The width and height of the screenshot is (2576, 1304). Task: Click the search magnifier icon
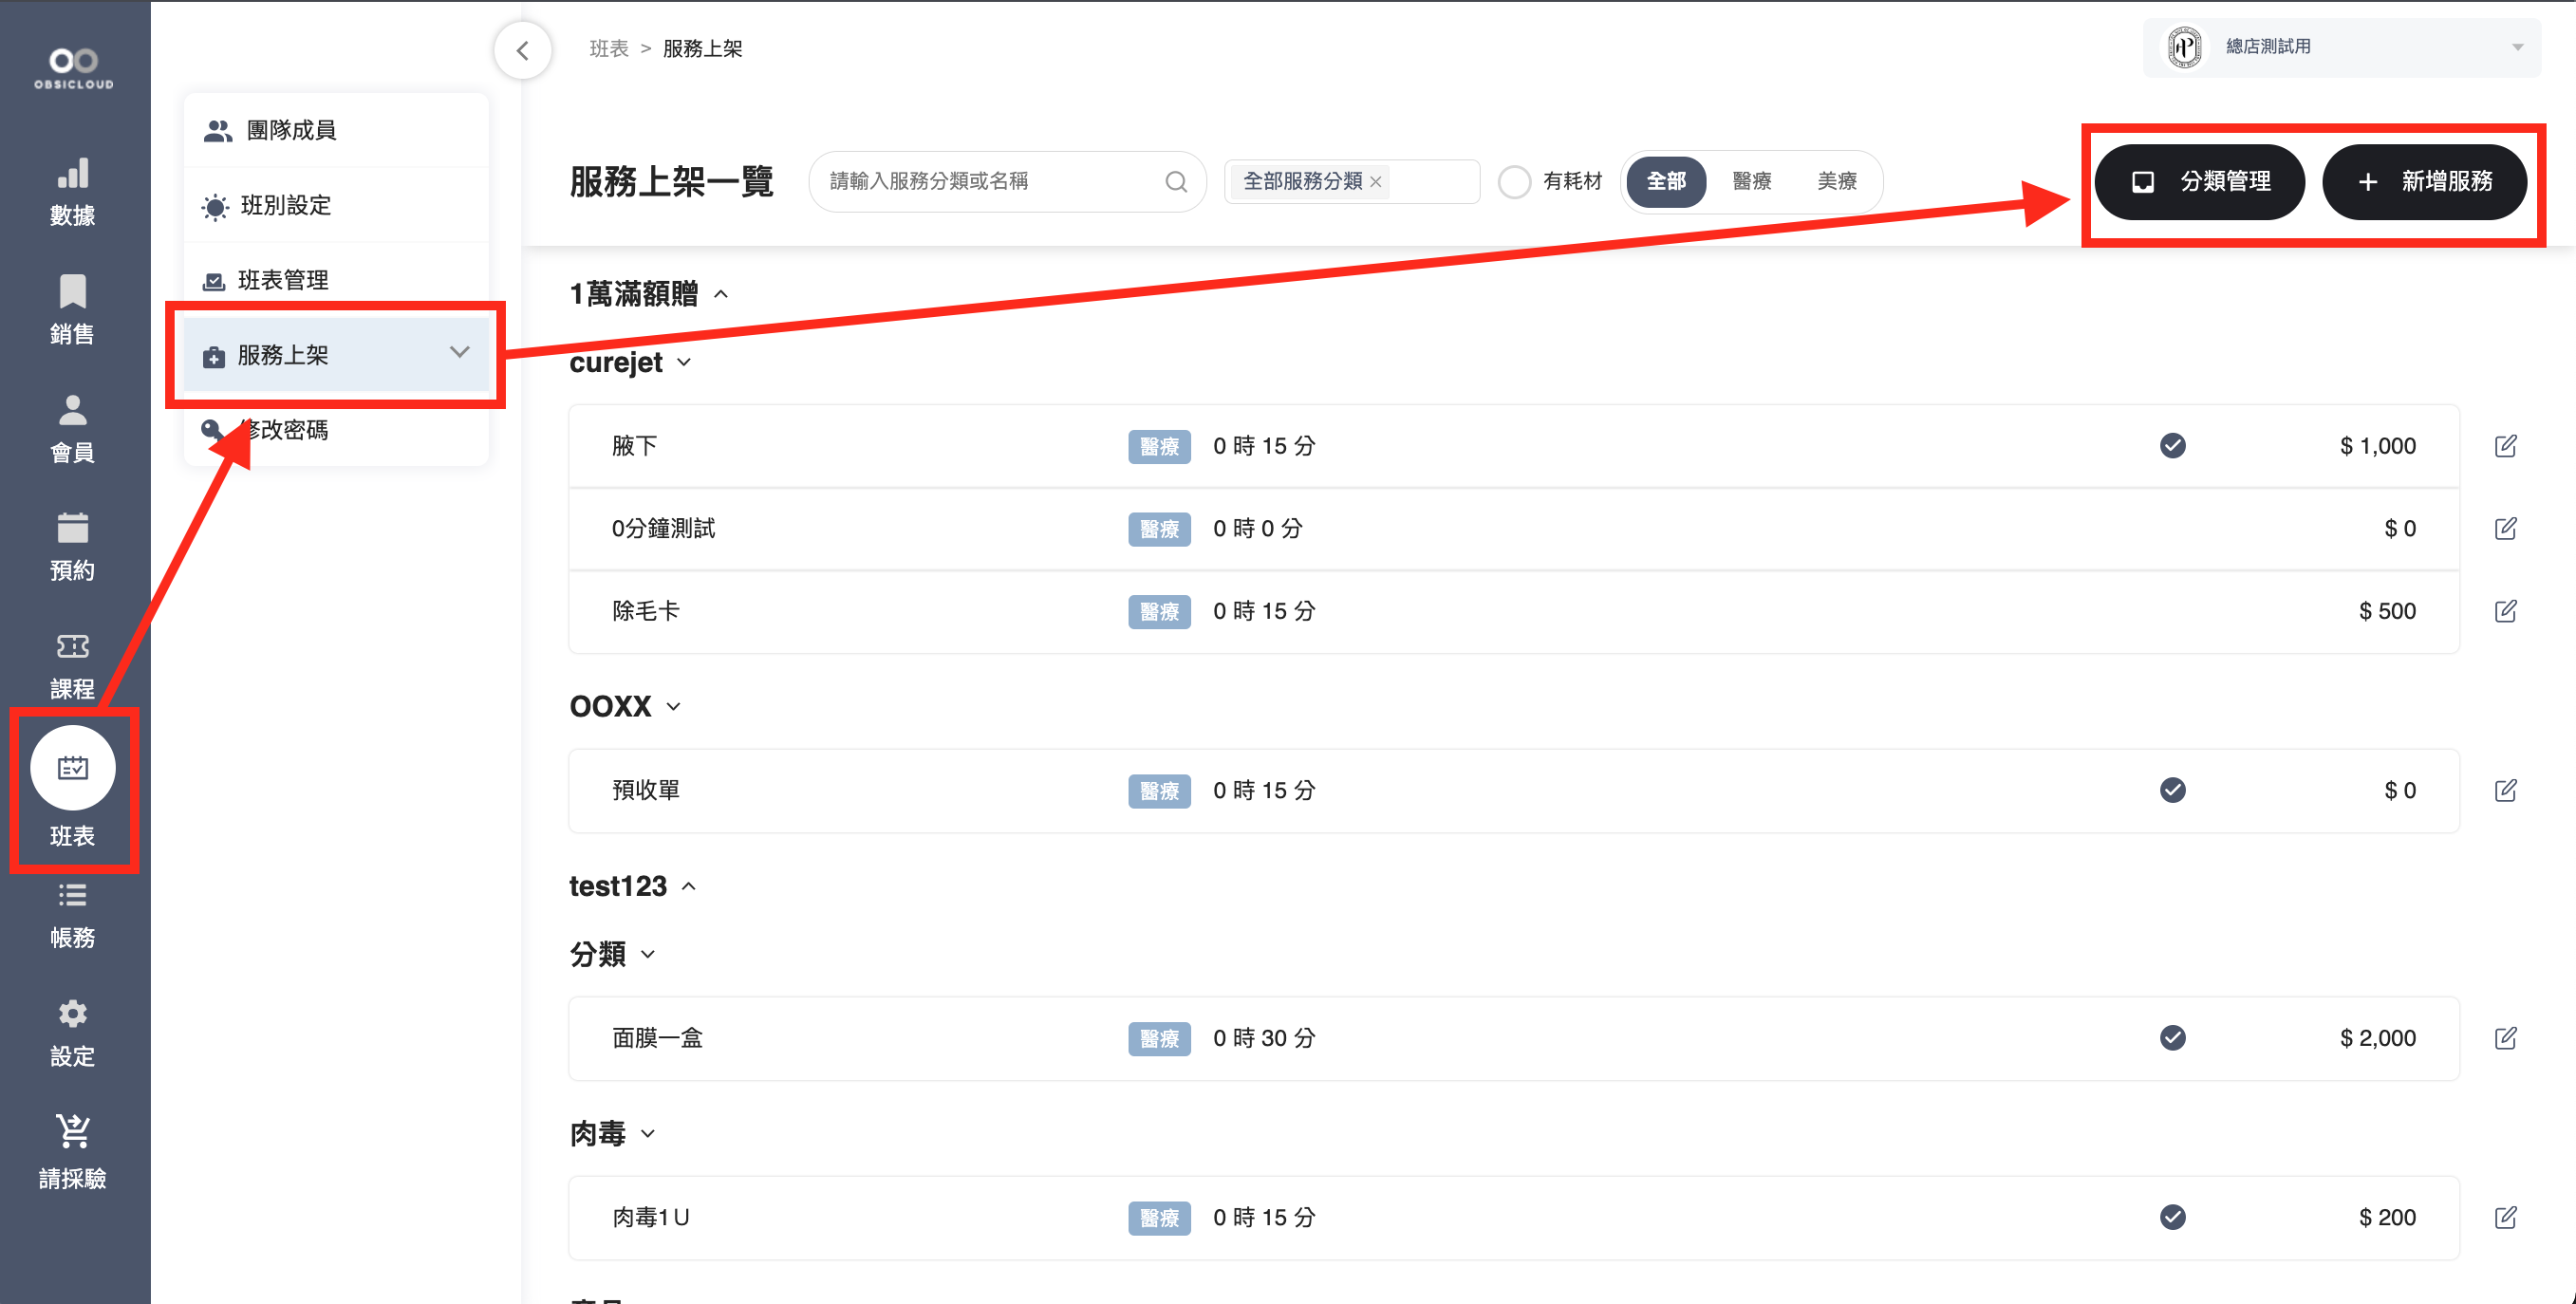(x=1175, y=182)
